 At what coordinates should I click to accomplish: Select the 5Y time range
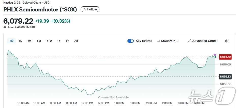point(67,41)
